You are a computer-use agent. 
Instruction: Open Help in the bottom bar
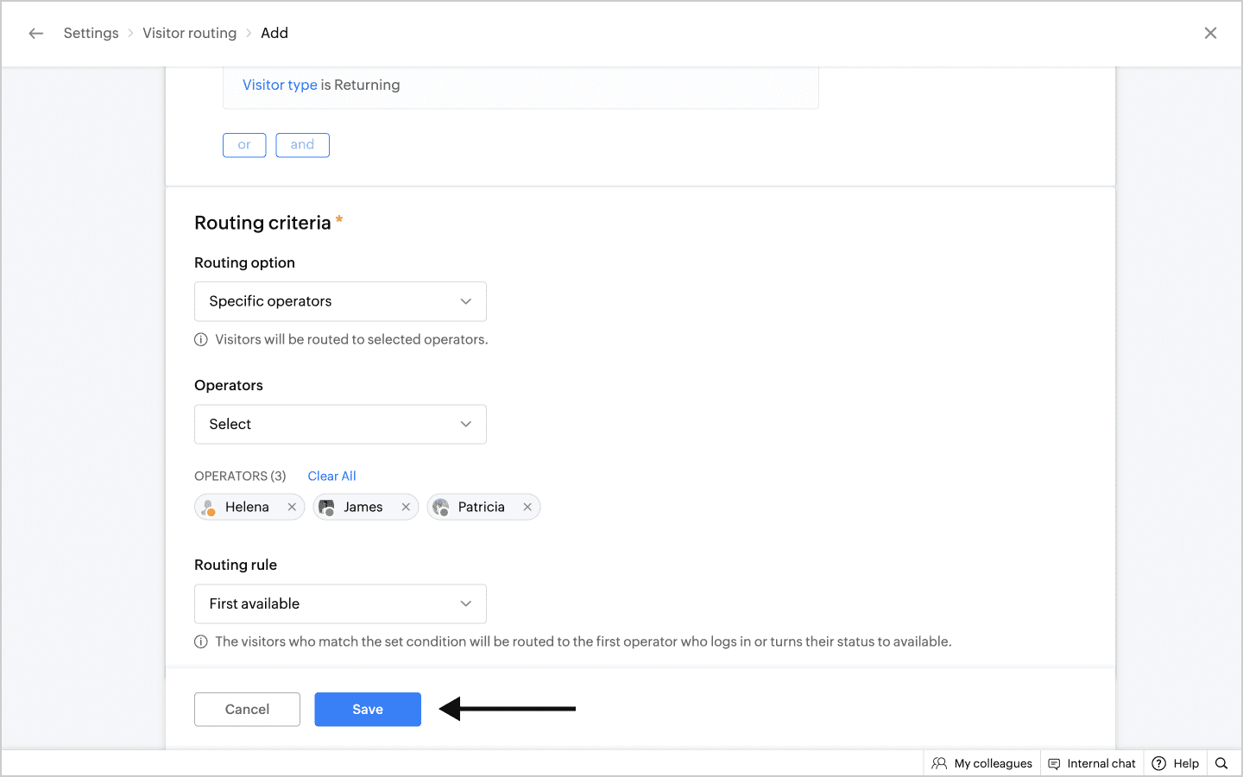tap(1176, 763)
